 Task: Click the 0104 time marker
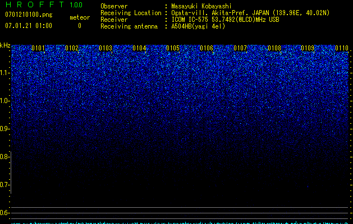point(139,48)
